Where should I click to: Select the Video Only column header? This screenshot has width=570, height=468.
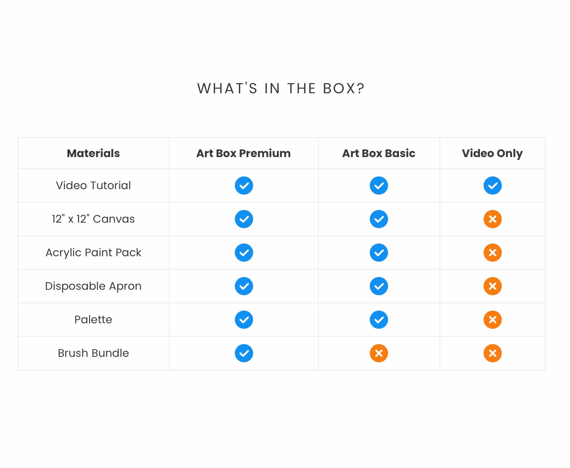pos(492,153)
